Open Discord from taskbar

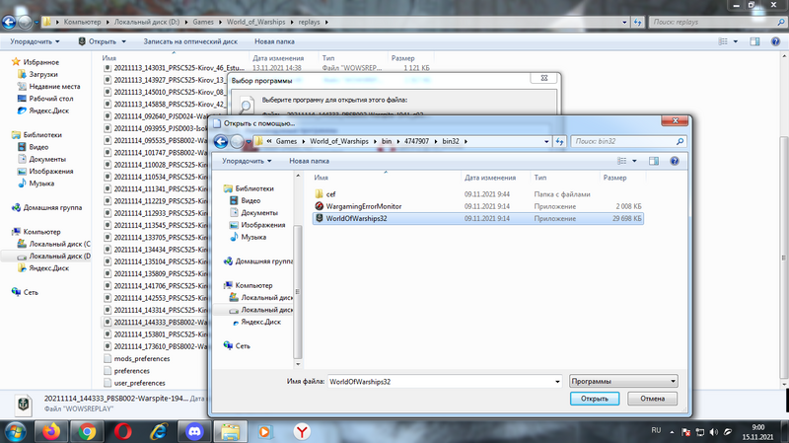click(x=194, y=432)
